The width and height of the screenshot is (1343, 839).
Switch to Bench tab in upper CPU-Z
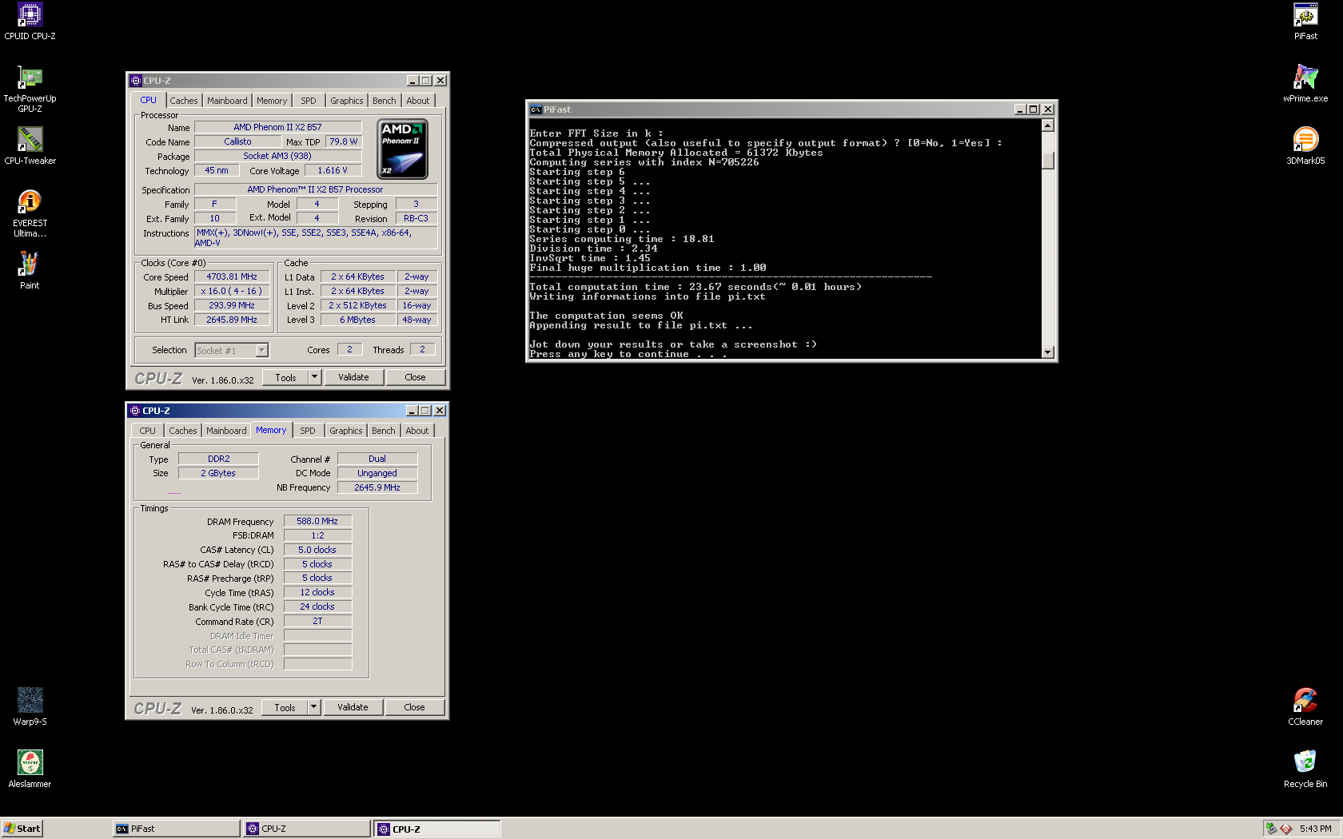pyautogui.click(x=385, y=101)
